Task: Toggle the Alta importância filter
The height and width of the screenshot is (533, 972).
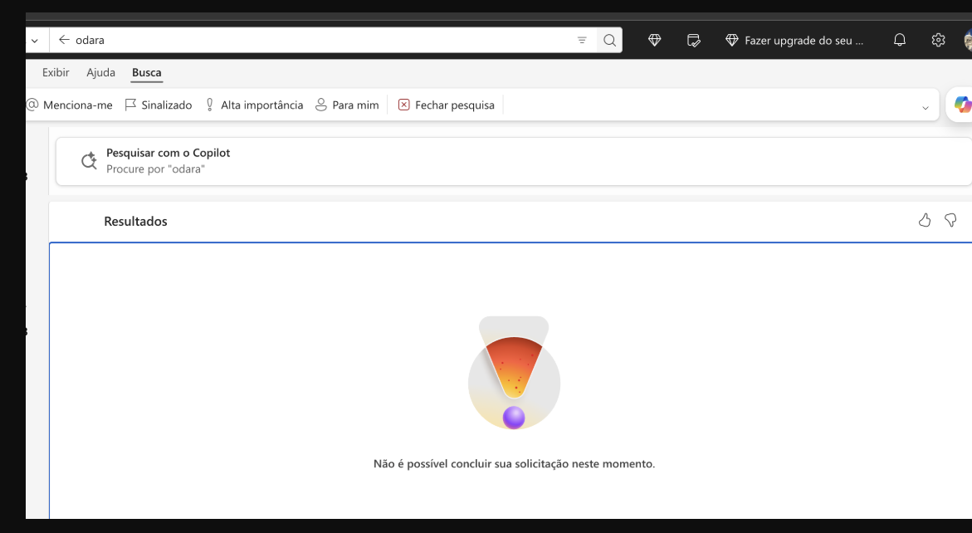Action: pyautogui.click(x=254, y=105)
